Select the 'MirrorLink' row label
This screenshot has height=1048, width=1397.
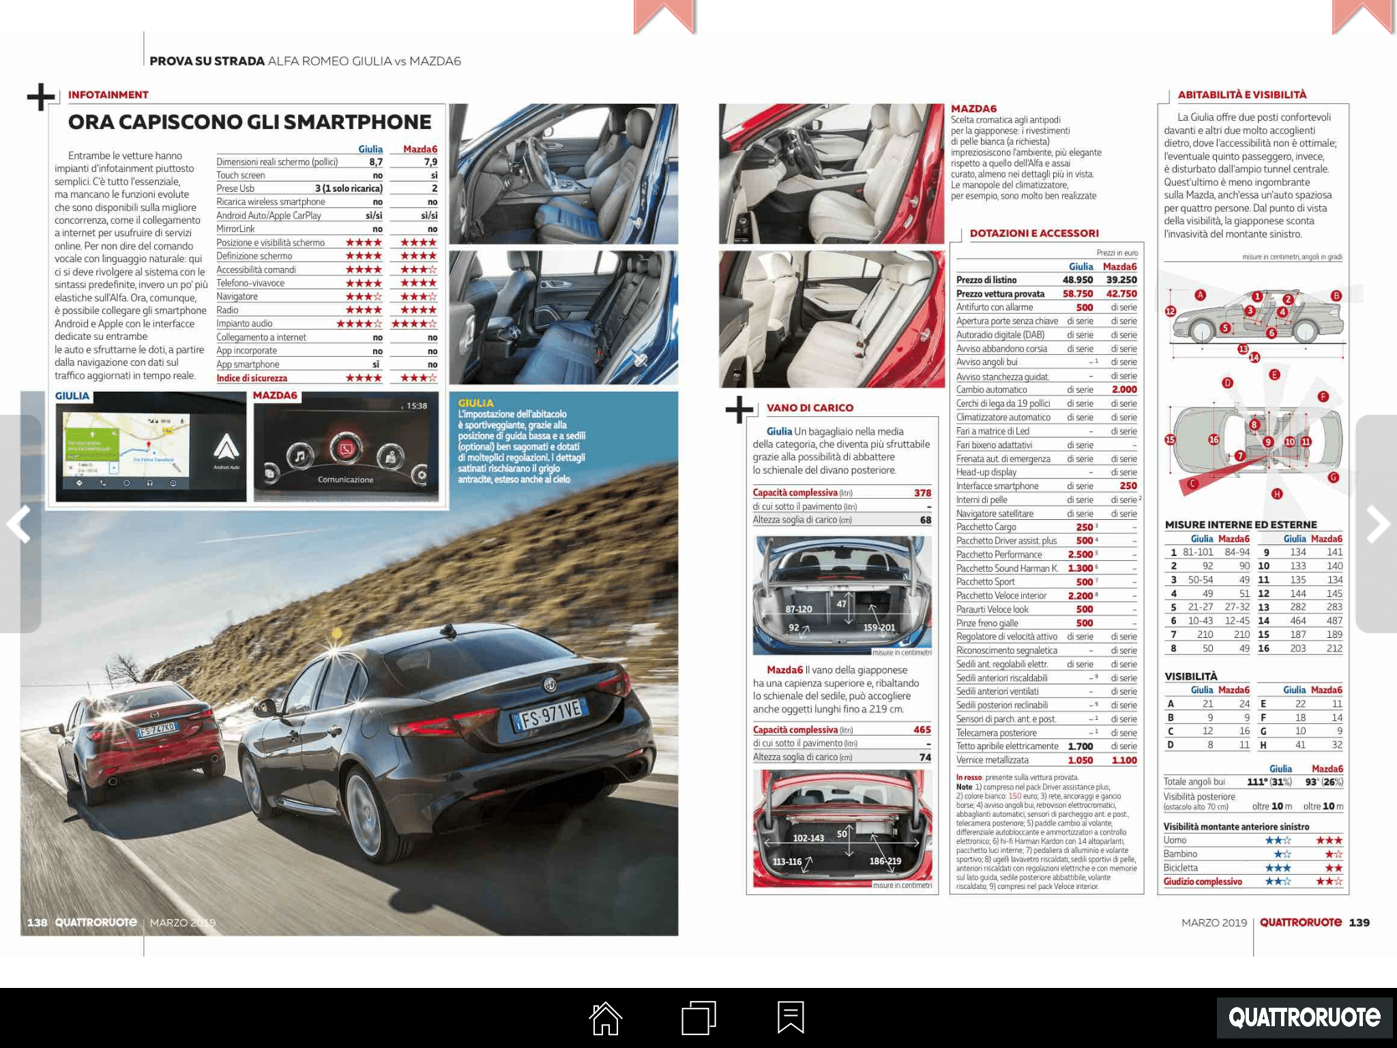pos(235,229)
